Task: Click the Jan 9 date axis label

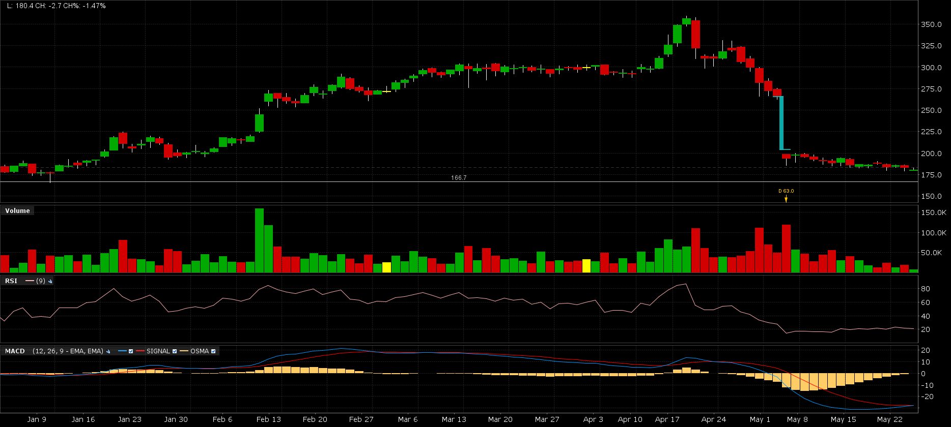Action: 37,419
